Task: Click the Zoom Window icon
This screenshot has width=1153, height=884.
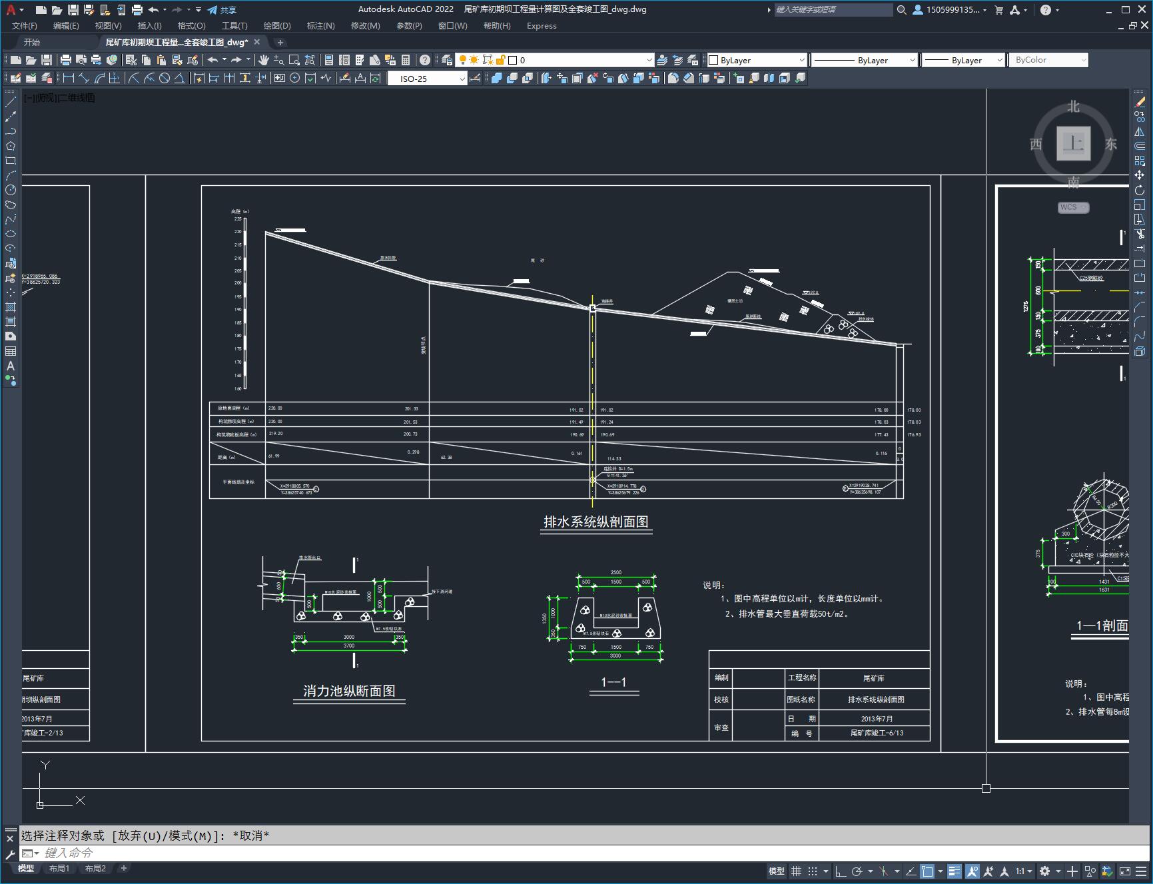Action: [x=294, y=60]
